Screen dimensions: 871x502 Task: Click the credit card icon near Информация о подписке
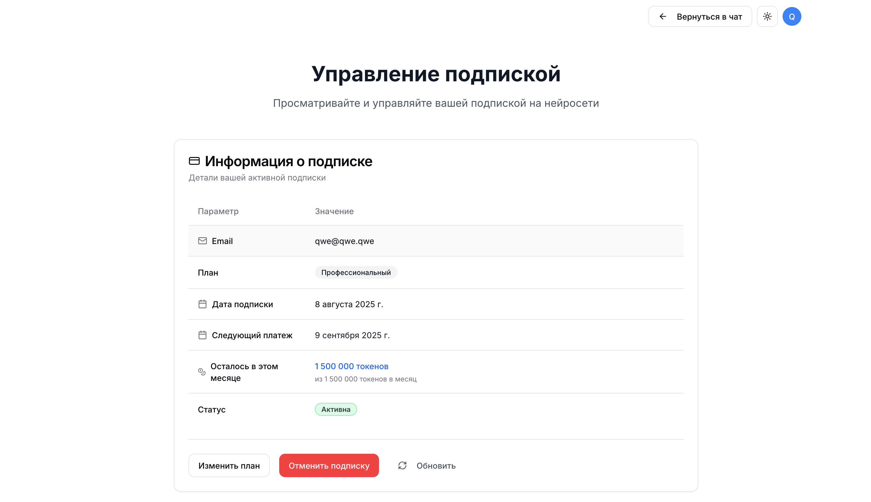pyautogui.click(x=194, y=161)
